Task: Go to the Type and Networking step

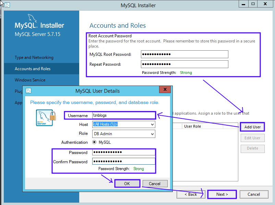Action: click(x=34, y=57)
